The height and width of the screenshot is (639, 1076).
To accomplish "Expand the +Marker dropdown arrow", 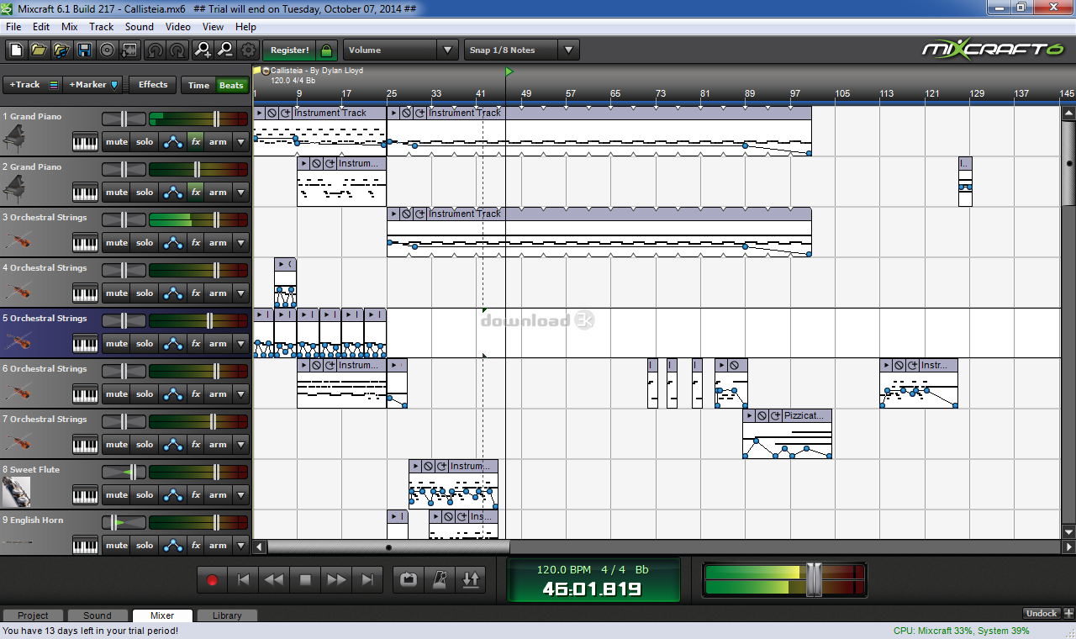I will pyautogui.click(x=114, y=84).
